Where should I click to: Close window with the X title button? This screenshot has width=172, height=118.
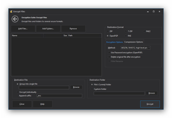(x=160, y=12)
